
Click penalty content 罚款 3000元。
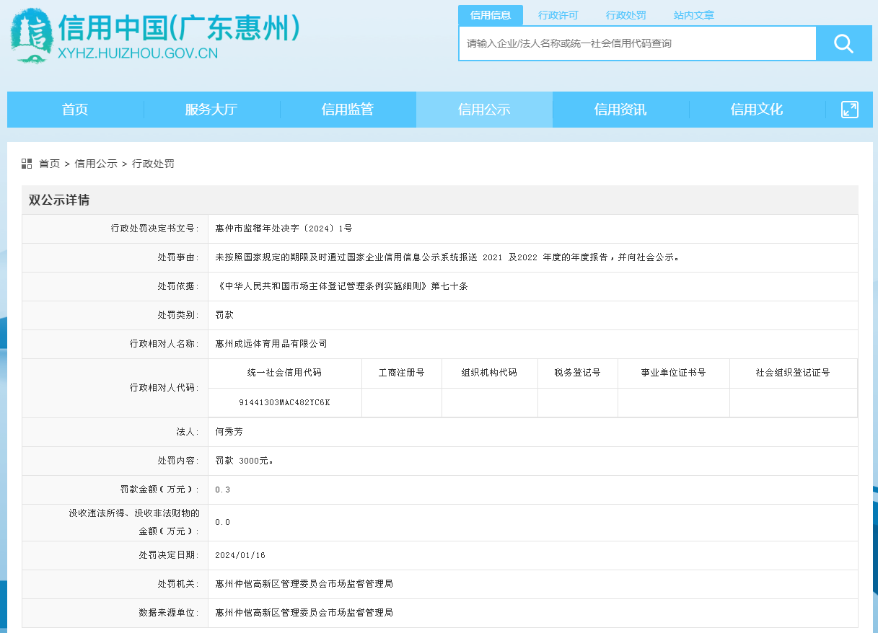(x=245, y=461)
